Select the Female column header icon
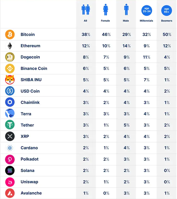The height and width of the screenshot is (199, 177). pos(106,10)
